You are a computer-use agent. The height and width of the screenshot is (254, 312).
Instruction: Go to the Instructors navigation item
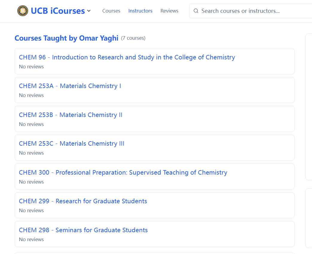(x=140, y=11)
